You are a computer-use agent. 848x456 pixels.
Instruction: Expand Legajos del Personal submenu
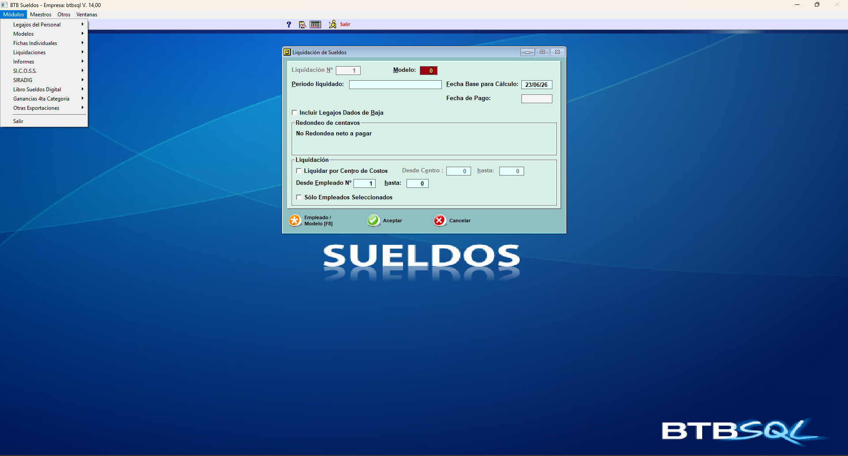tap(44, 25)
